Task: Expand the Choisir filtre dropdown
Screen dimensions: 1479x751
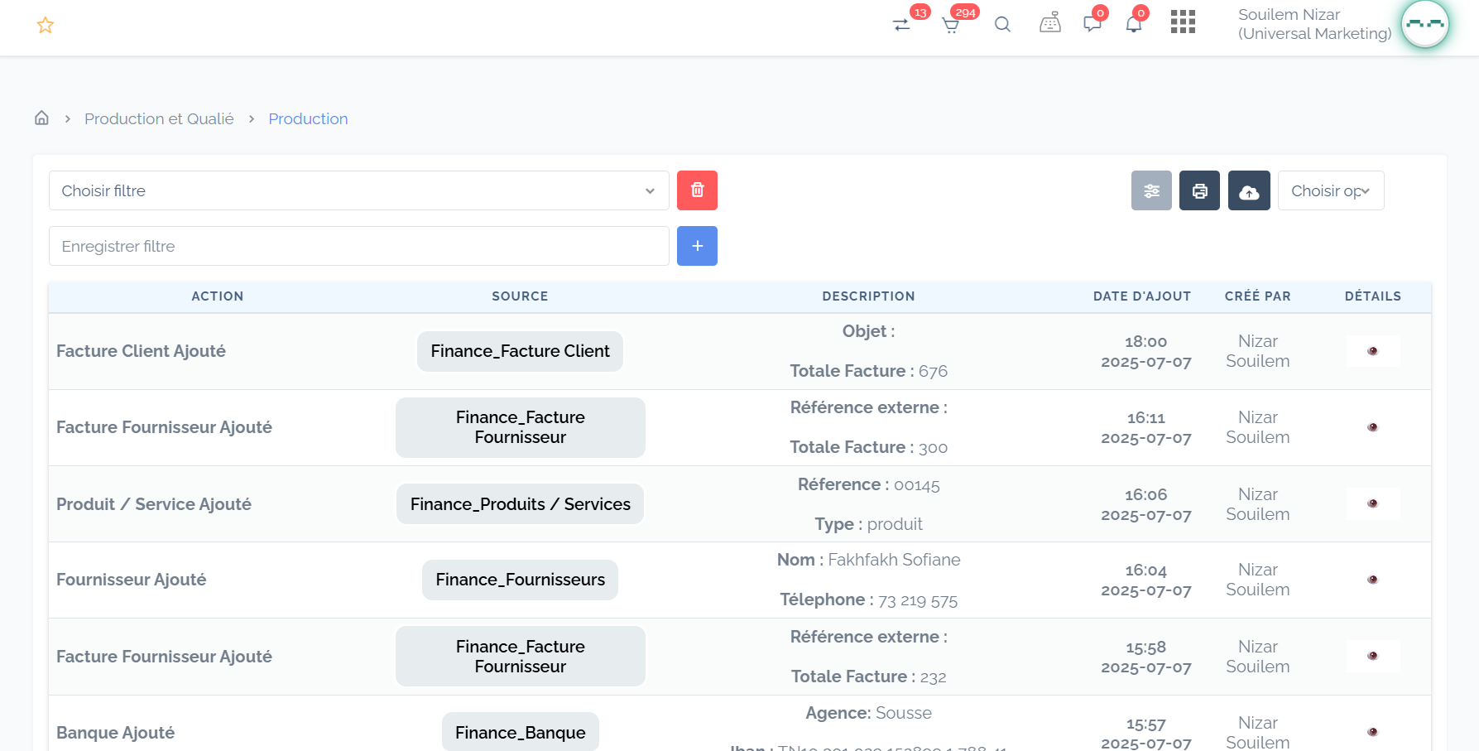Action: pos(358,191)
